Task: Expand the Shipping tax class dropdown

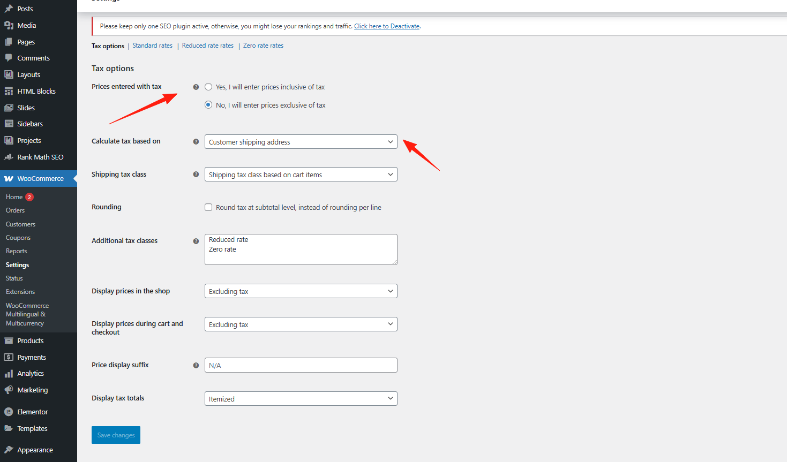Action: point(301,175)
